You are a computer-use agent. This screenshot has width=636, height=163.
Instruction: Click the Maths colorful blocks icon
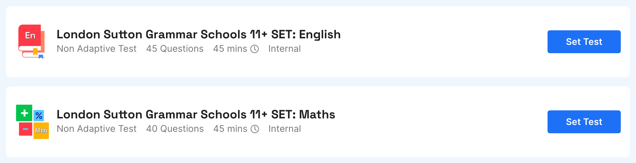pos(32,122)
